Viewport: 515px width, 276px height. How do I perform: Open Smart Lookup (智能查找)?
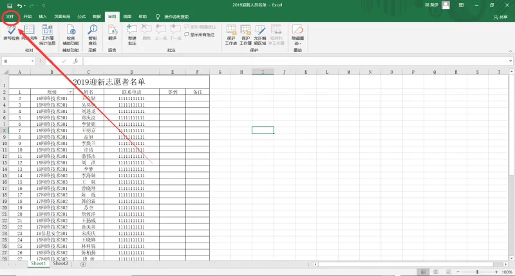[x=92, y=35]
